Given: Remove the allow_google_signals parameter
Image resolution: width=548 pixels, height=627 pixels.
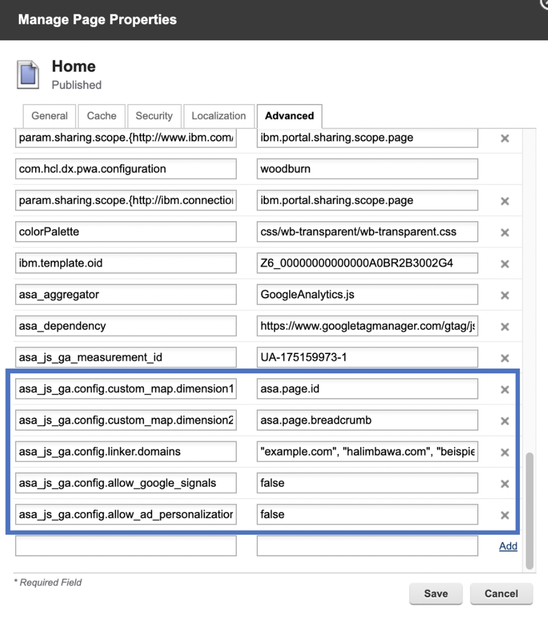Looking at the screenshot, I should [505, 483].
